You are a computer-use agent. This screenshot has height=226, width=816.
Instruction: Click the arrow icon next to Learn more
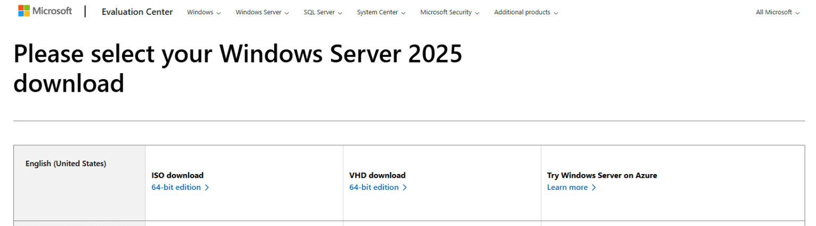point(594,187)
